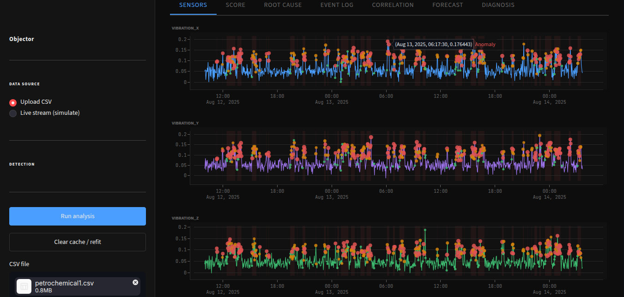
Task: Switch to the Sensors tab
Action: [x=193, y=5]
